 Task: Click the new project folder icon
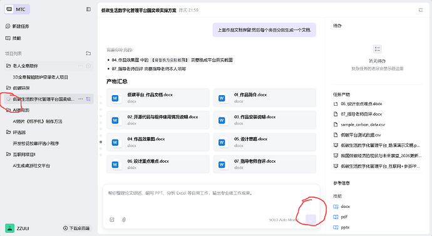tap(88, 53)
